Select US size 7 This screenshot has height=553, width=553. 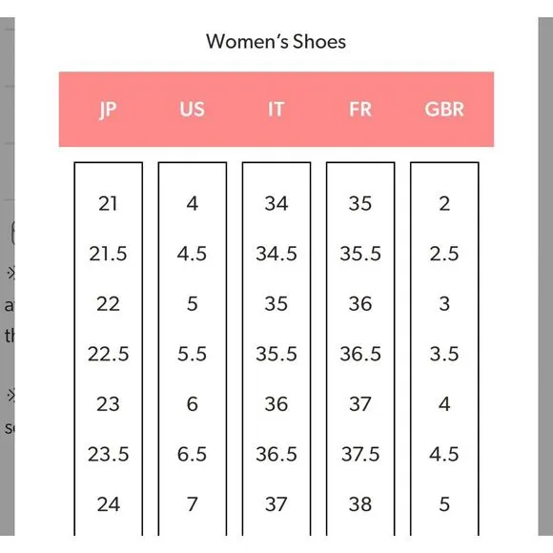pos(192,504)
